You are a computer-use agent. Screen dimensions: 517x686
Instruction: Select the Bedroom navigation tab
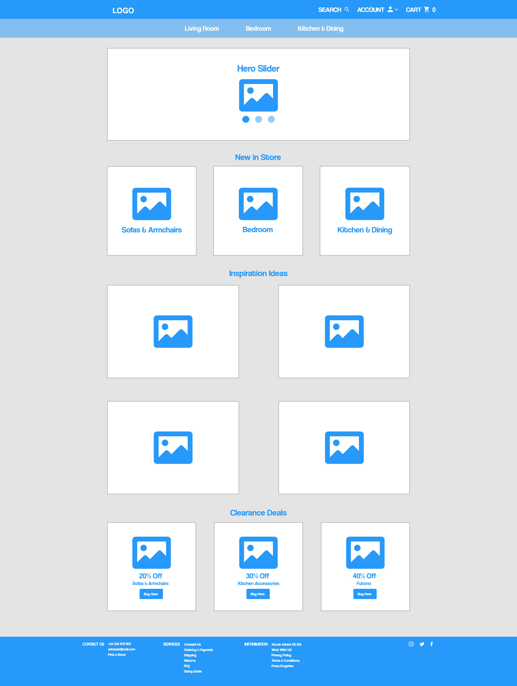point(258,28)
